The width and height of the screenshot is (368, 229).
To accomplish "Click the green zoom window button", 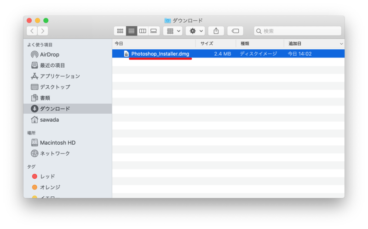I will (x=46, y=20).
